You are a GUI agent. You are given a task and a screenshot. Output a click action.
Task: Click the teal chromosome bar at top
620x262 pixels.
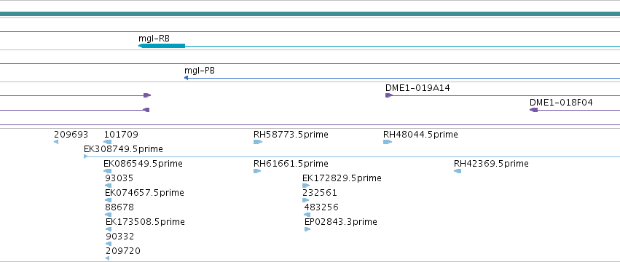(x=310, y=14)
